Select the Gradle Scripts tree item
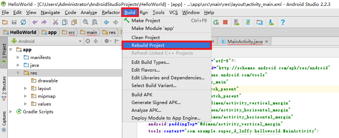Image resolution: width=339 pixels, height=138 pixels. coord(35,111)
